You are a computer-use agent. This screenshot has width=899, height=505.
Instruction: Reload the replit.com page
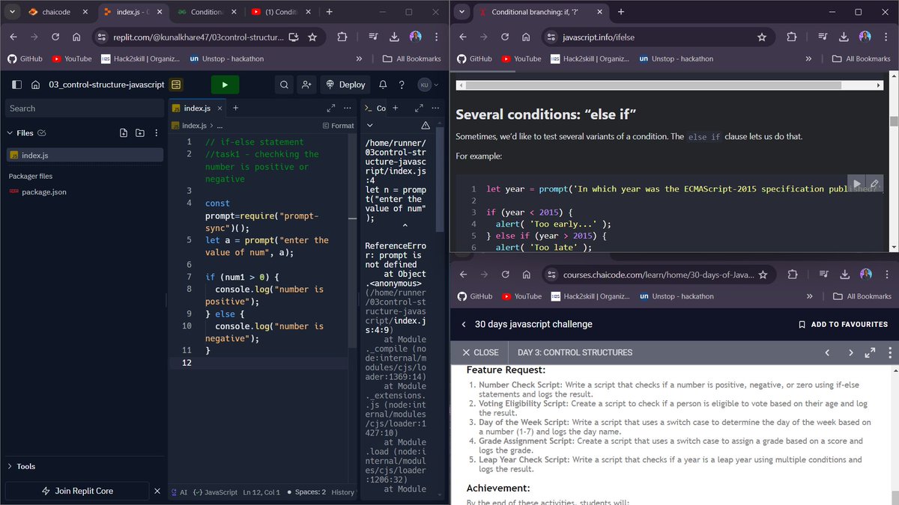point(55,37)
